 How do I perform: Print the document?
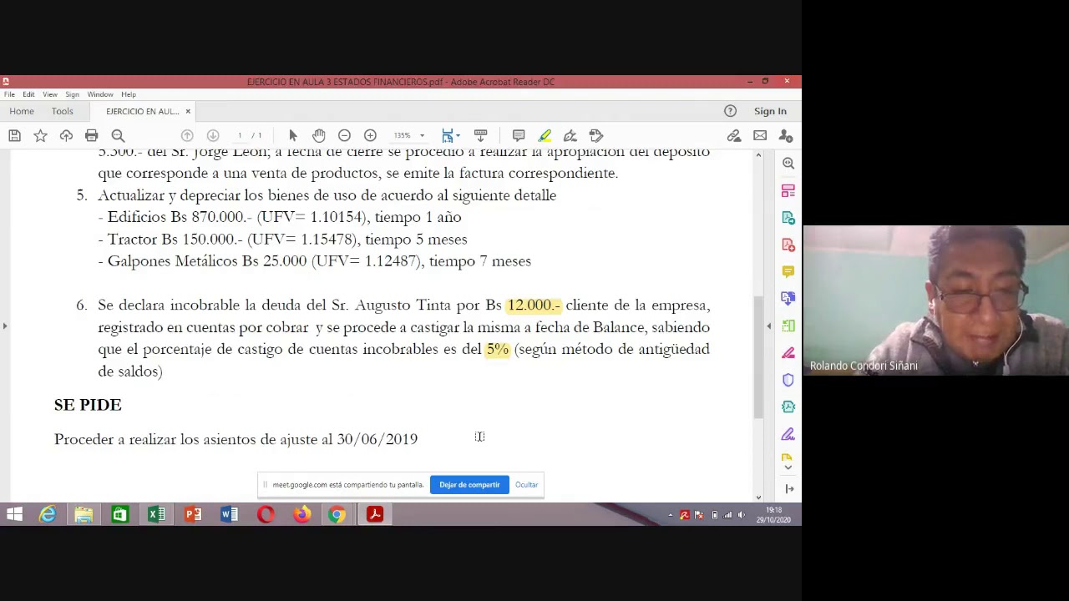(x=92, y=135)
